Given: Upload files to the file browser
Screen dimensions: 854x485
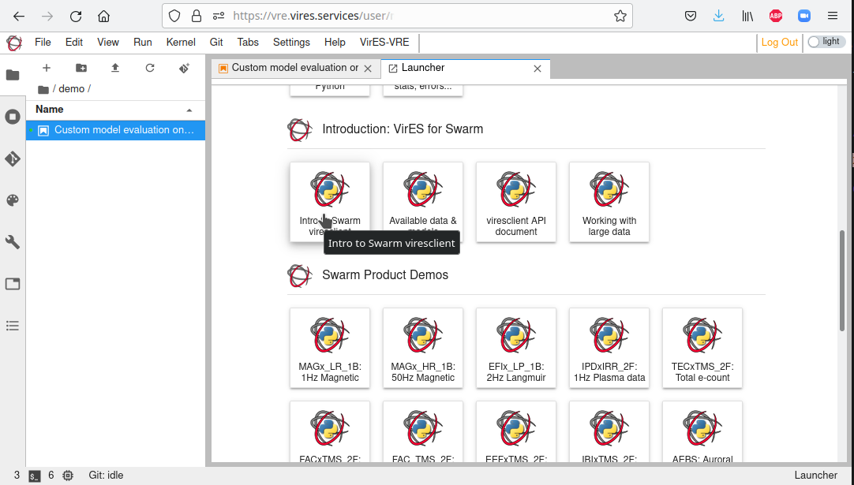Looking at the screenshot, I should click(115, 68).
